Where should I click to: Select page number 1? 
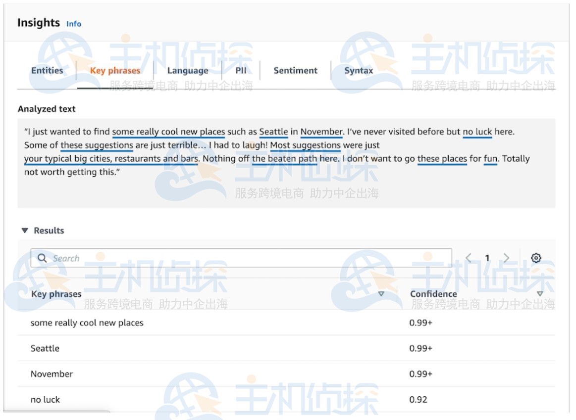click(x=487, y=258)
